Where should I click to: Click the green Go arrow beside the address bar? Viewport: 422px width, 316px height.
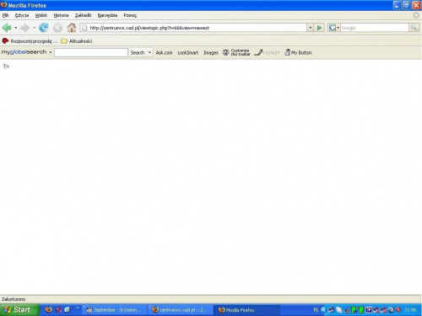click(x=319, y=28)
